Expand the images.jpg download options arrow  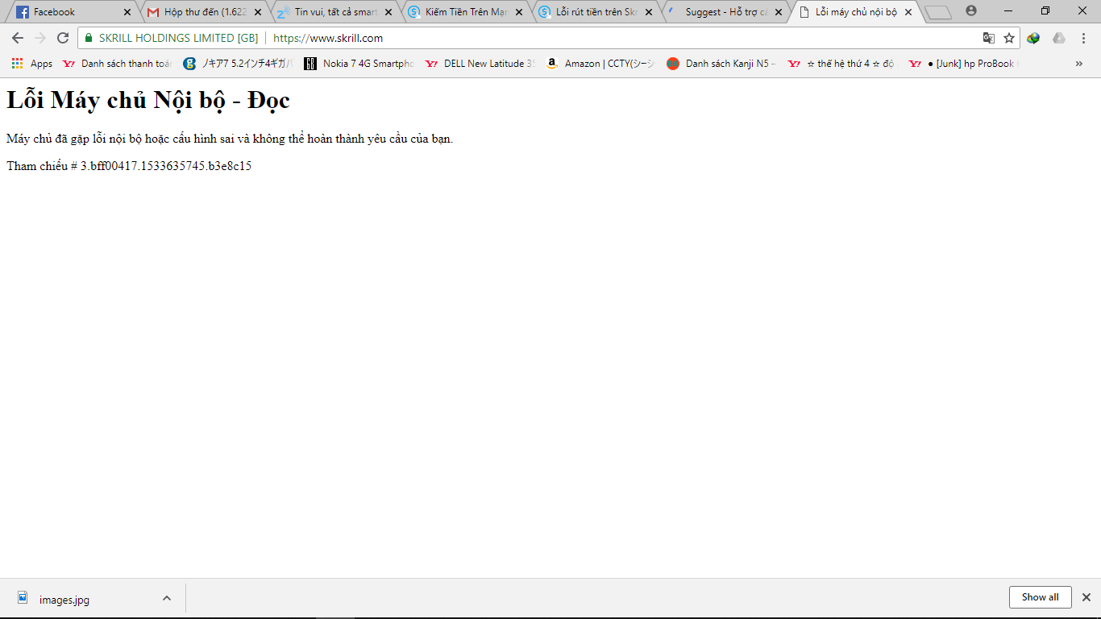coord(167,598)
